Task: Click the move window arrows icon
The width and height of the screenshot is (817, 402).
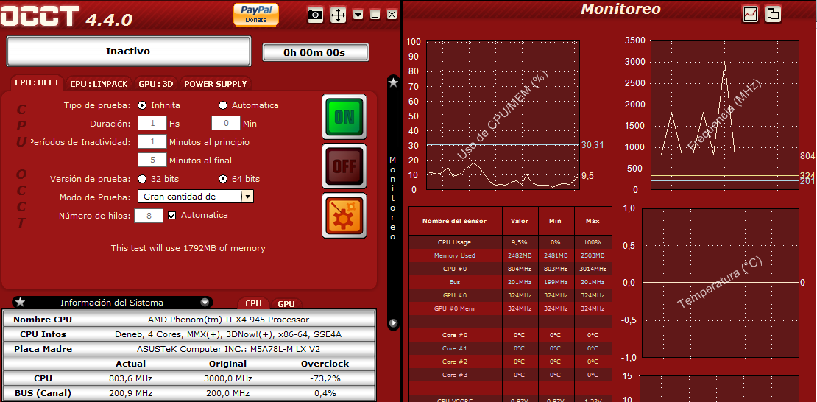Action: 338,15
